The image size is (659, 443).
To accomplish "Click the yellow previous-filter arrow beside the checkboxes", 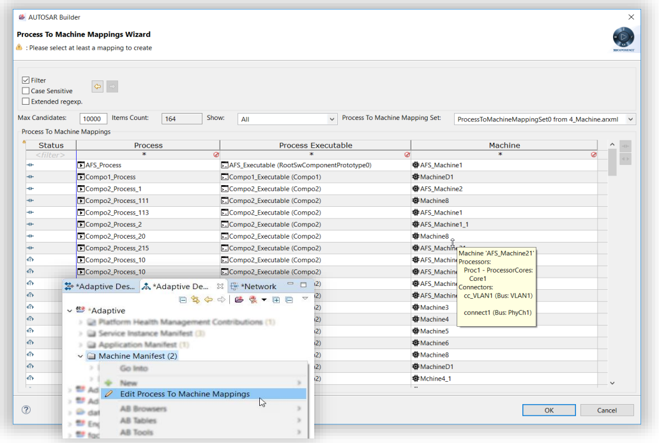I will point(98,87).
